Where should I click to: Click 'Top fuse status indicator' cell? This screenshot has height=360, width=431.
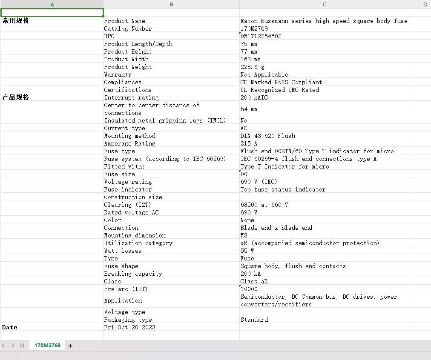(x=325, y=189)
